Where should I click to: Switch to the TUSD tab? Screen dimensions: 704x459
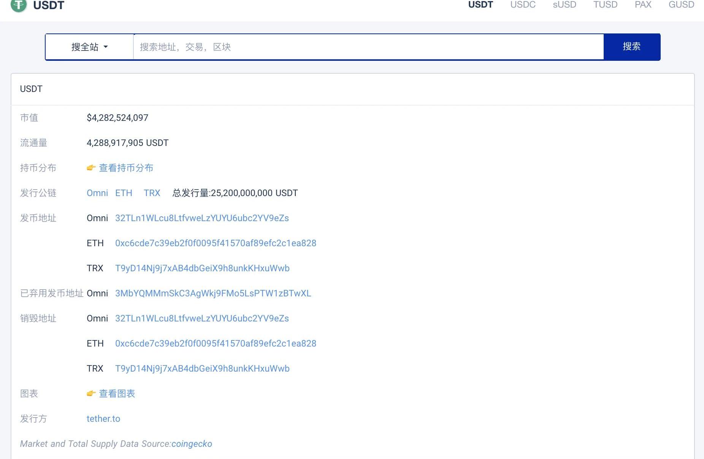(605, 5)
